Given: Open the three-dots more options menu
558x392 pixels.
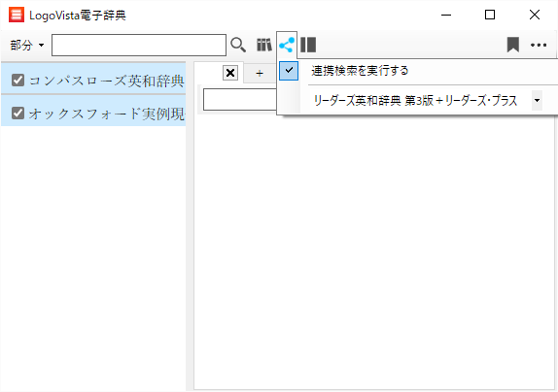Looking at the screenshot, I should (539, 45).
